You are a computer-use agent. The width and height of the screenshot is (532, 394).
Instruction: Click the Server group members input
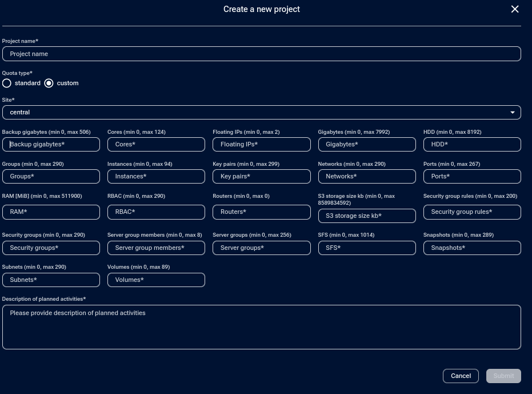pos(156,248)
